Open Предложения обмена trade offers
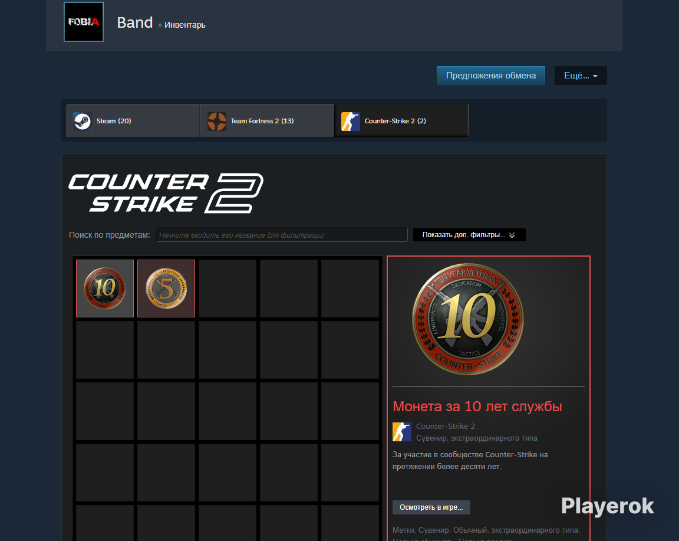 pyautogui.click(x=490, y=76)
